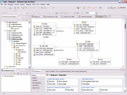This screenshot has height=95, width=127.
Task: Click Link with Editor icon in Data Project Explorer
Action: coord(27,20)
